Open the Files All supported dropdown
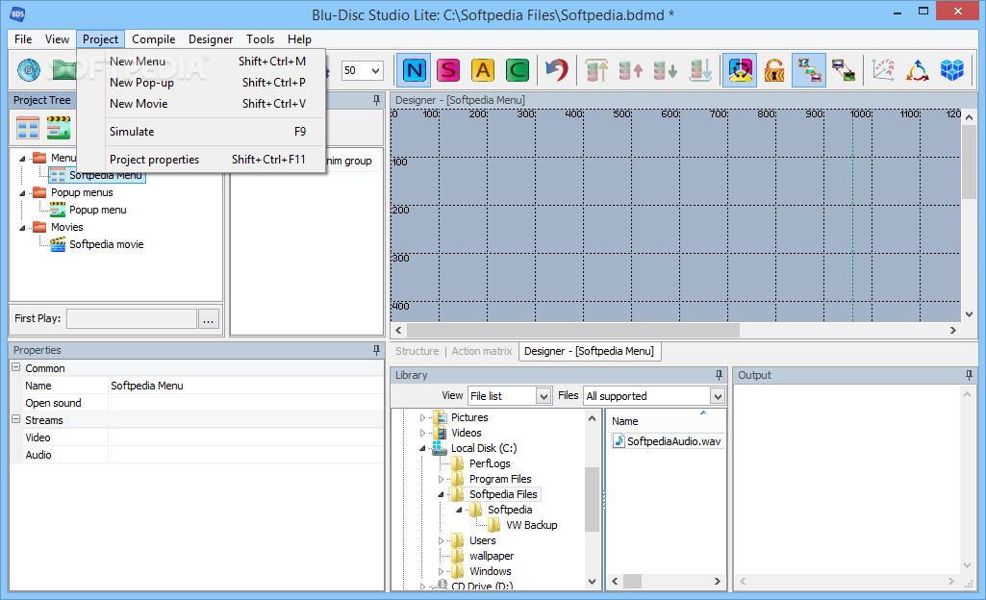 click(x=717, y=396)
